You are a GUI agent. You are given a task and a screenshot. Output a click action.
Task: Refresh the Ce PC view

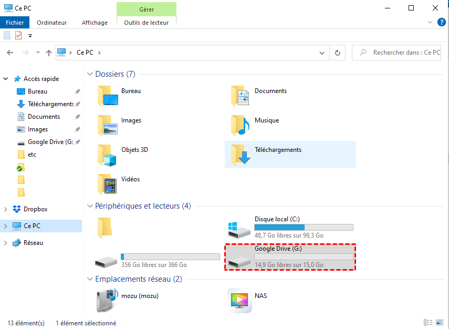click(x=337, y=53)
